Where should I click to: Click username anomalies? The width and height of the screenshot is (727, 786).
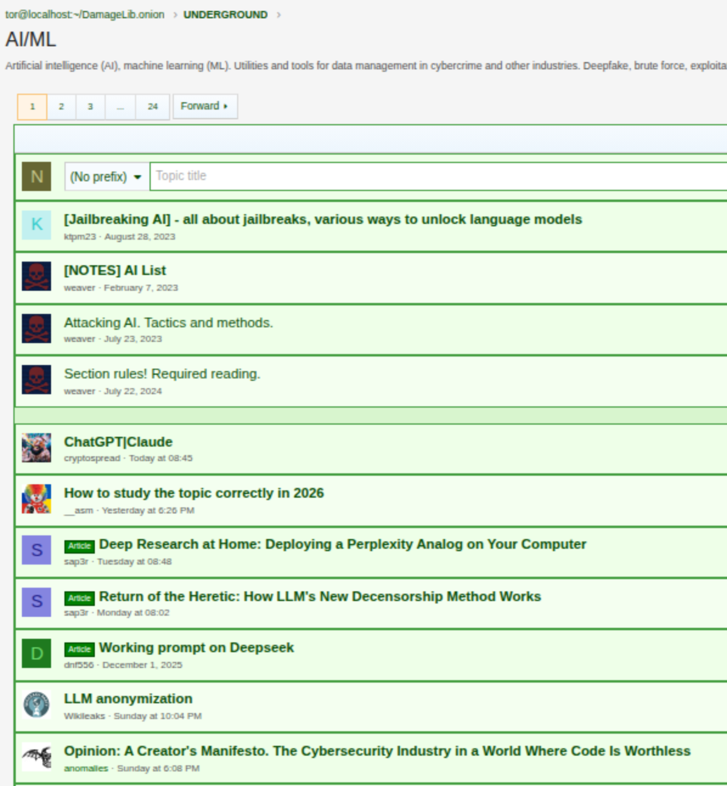86,768
